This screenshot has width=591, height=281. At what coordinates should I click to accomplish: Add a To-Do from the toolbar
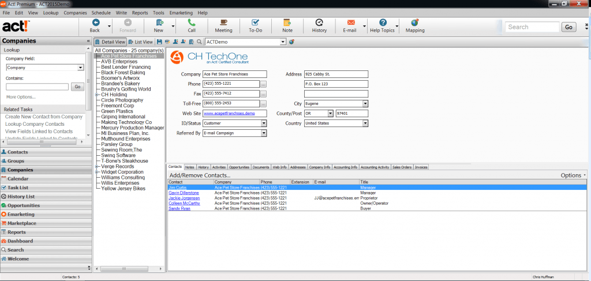pyautogui.click(x=255, y=23)
